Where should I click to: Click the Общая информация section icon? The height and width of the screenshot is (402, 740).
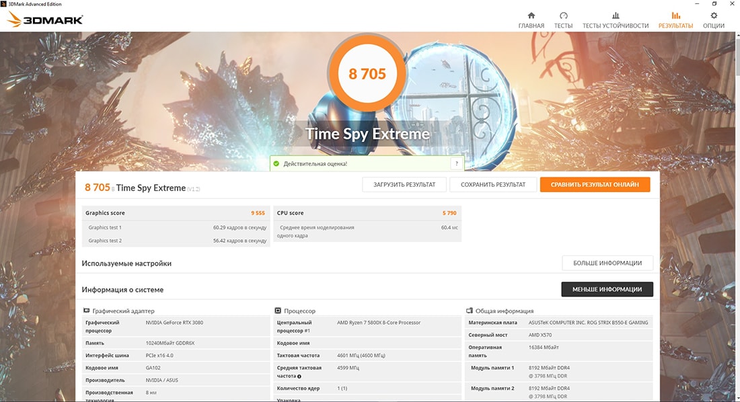point(469,311)
